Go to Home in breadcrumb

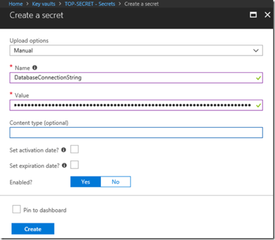coord(16,4)
